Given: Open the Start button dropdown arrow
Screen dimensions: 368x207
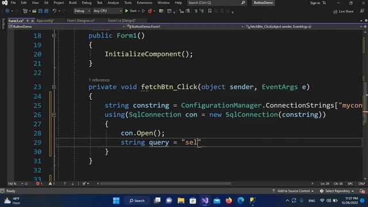Looking at the screenshot, I should pyautogui.click(x=139, y=11).
